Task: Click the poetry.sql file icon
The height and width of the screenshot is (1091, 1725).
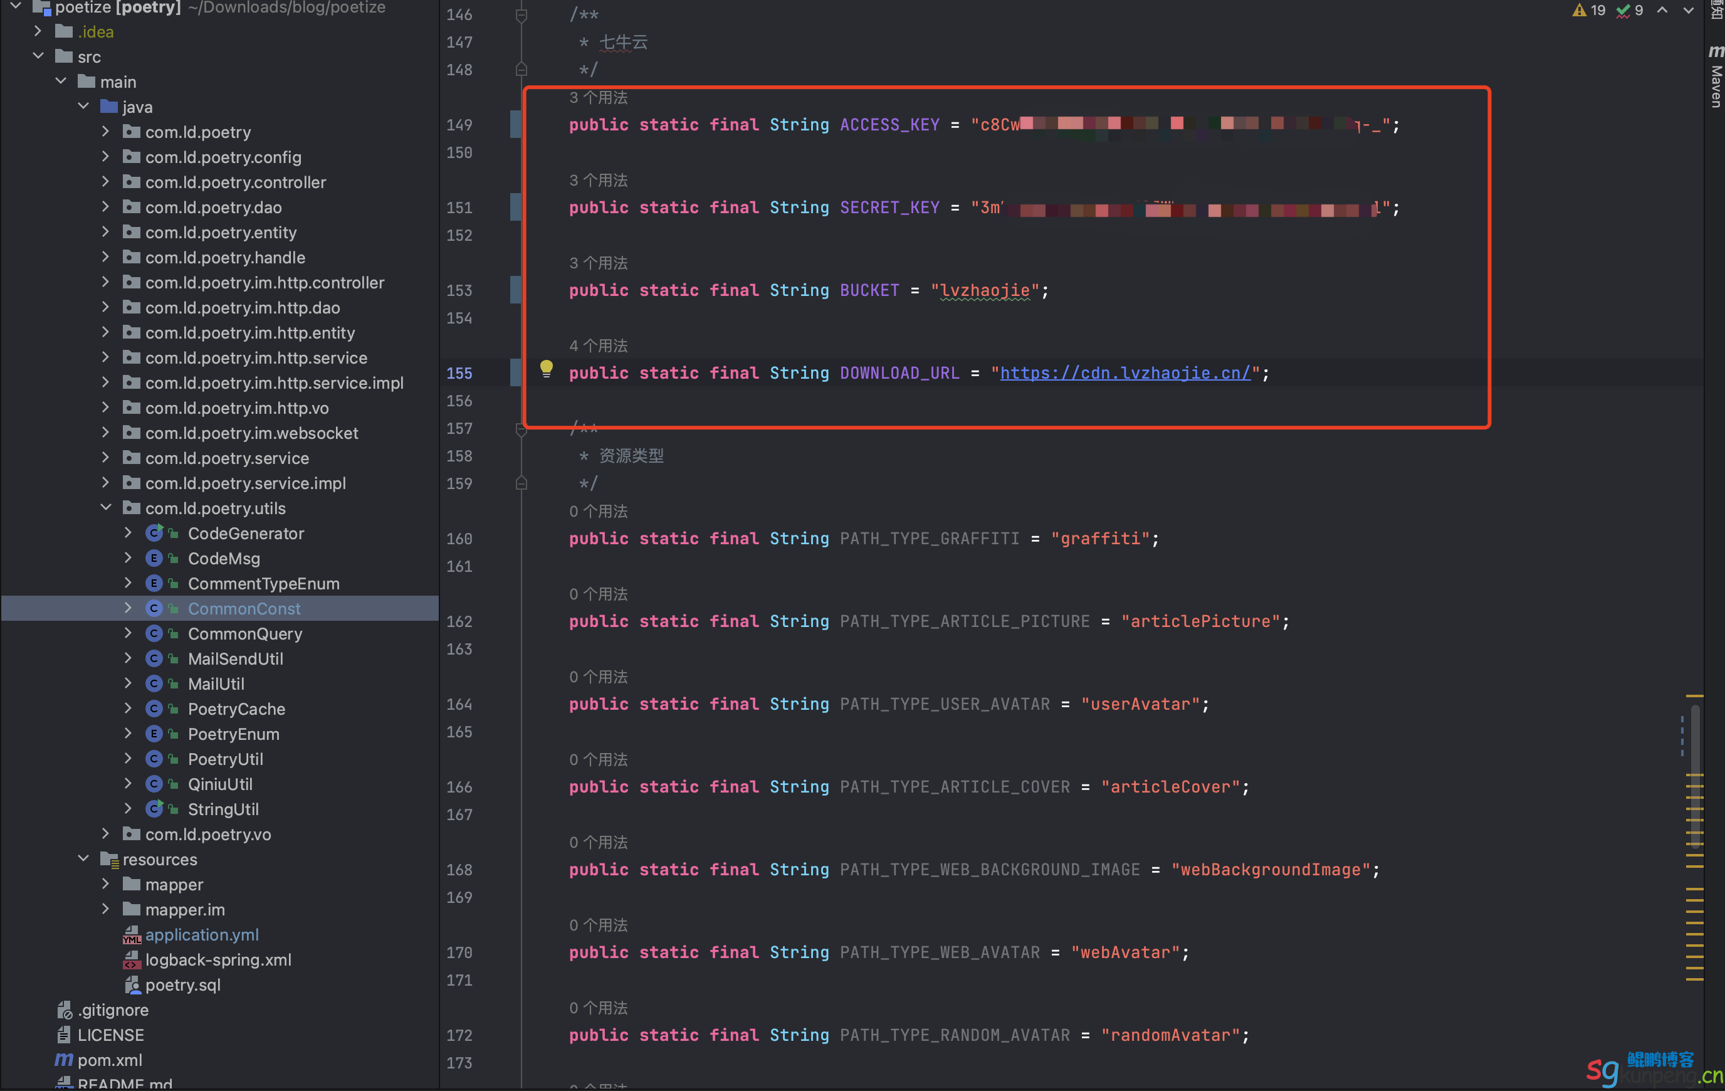Action: tap(132, 984)
